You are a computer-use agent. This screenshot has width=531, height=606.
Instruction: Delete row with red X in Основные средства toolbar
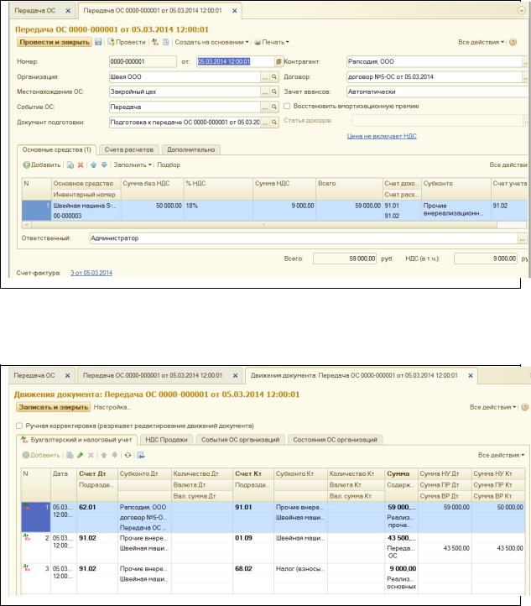point(81,165)
